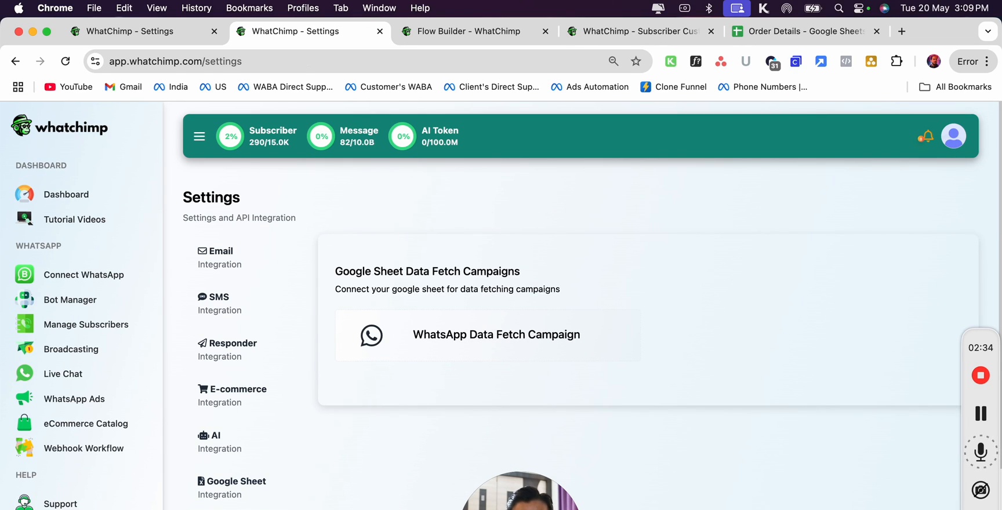Viewport: 1002px width, 510px height.
Task: Open the YouTube bookmark
Action: (x=68, y=87)
